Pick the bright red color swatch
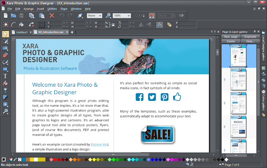This screenshot has width=267, height=168. (55, 160)
